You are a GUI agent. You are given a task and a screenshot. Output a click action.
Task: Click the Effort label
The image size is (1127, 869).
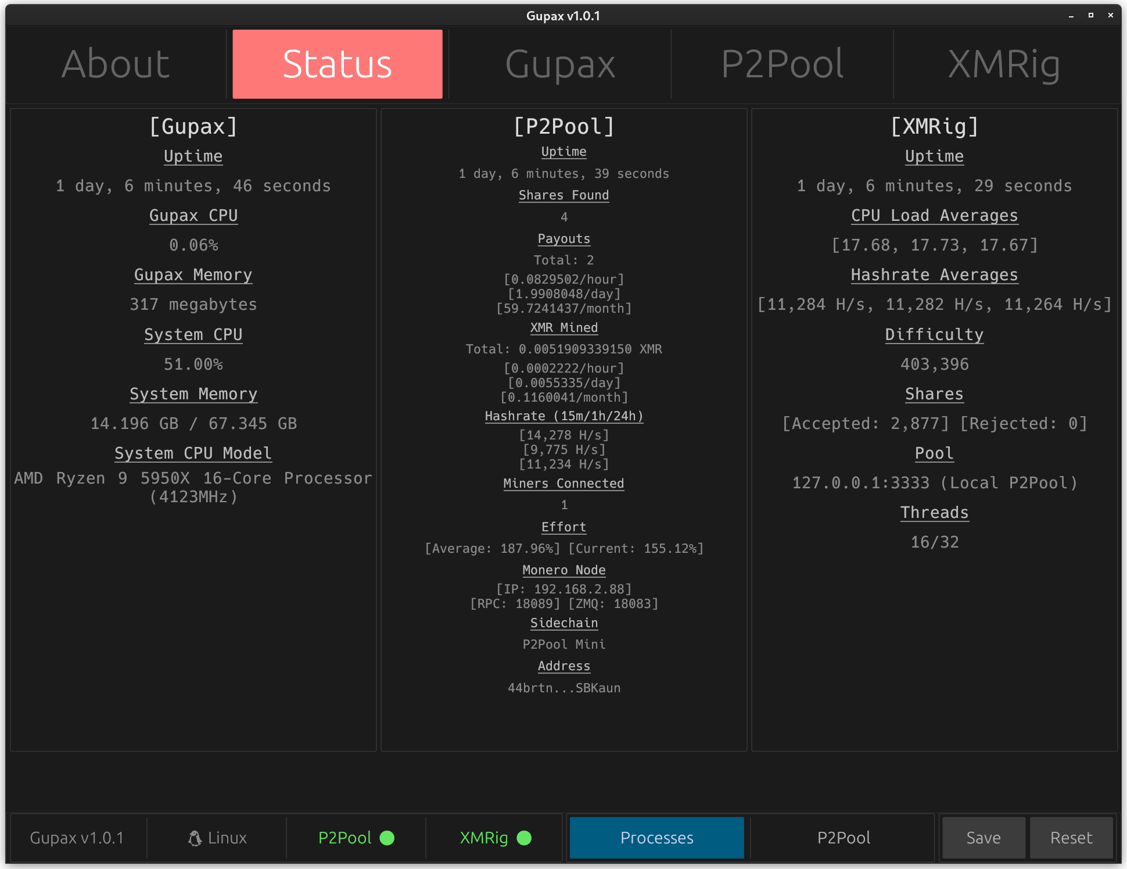564,527
